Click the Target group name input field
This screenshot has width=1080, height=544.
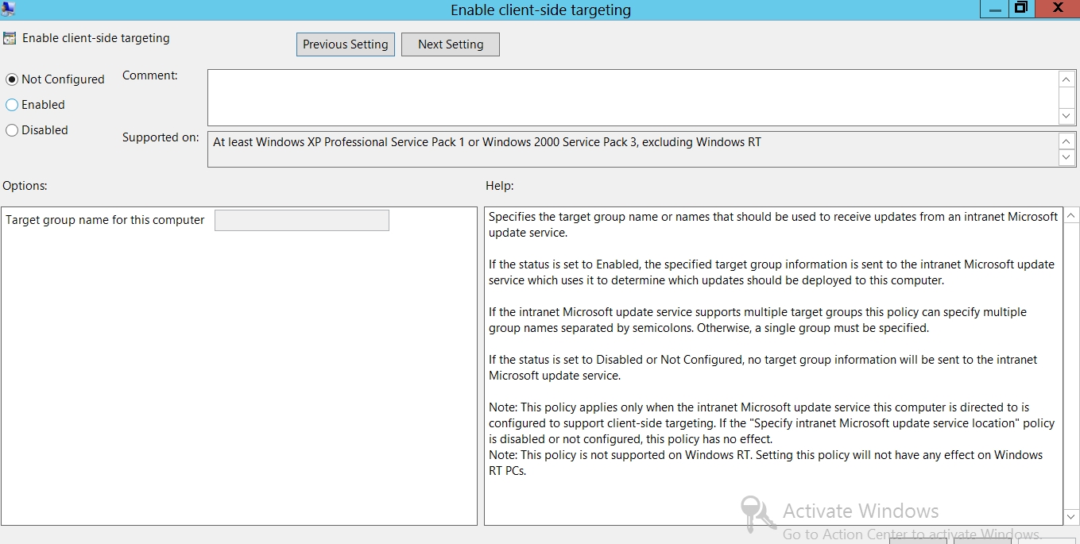302,220
